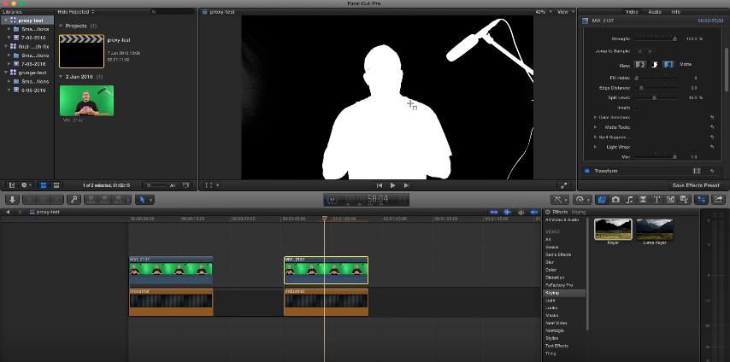The height and width of the screenshot is (362, 730).
Task: Toggle the Inspector sliders button
Action: 701,200
